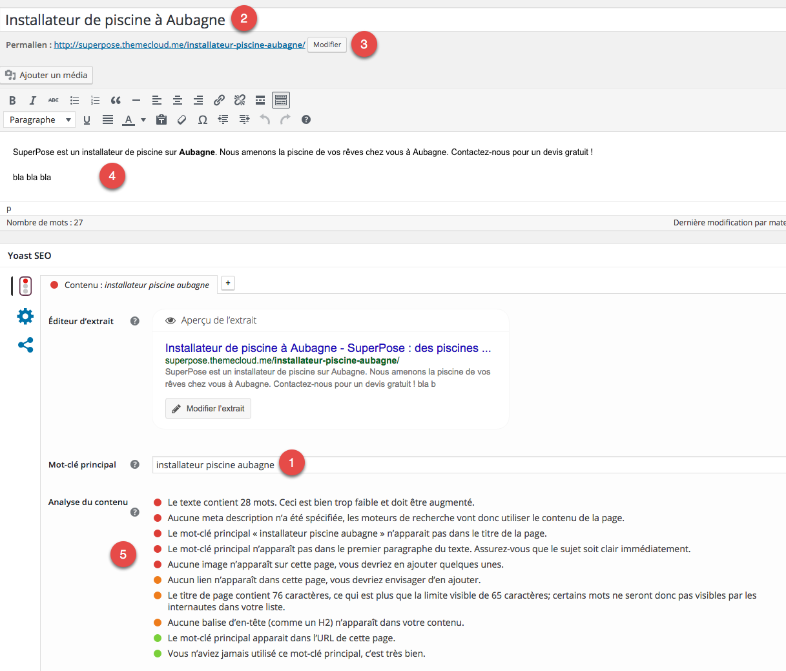Open the superpose.themecloud.me permalink
The image size is (786, 671).
tap(180, 45)
